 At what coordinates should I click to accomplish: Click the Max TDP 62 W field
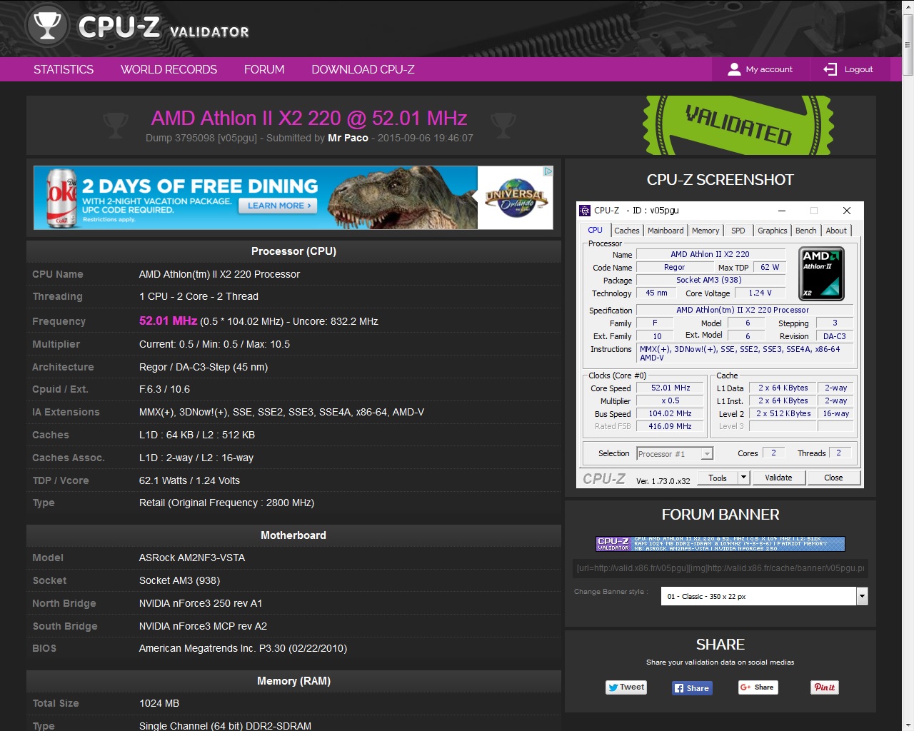point(769,267)
